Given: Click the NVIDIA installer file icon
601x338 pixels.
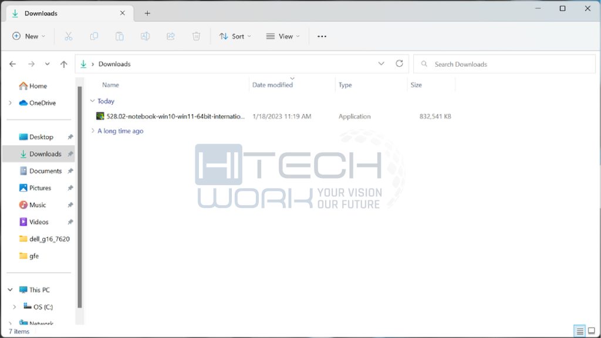Looking at the screenshot, I should tap(100, 116).
